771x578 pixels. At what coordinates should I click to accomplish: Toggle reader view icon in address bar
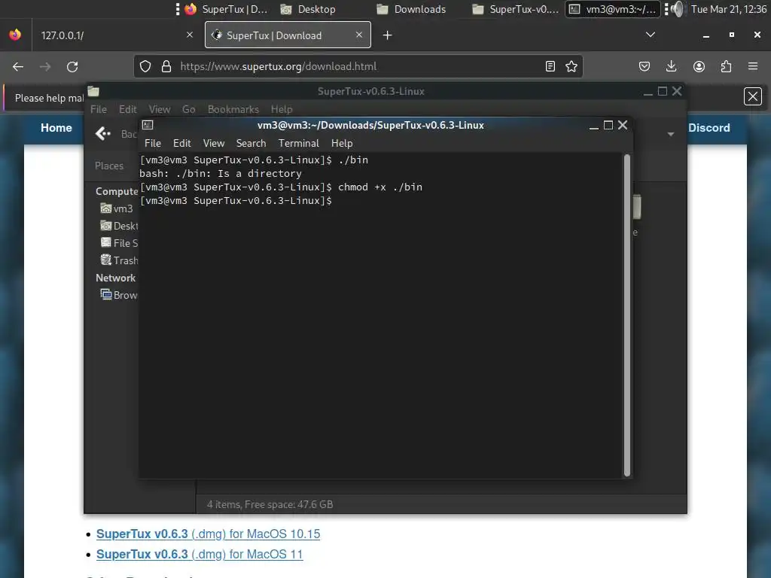coord(550,66)
